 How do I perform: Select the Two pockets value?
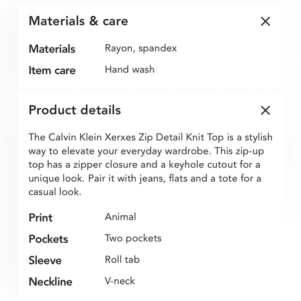[133, 238]
